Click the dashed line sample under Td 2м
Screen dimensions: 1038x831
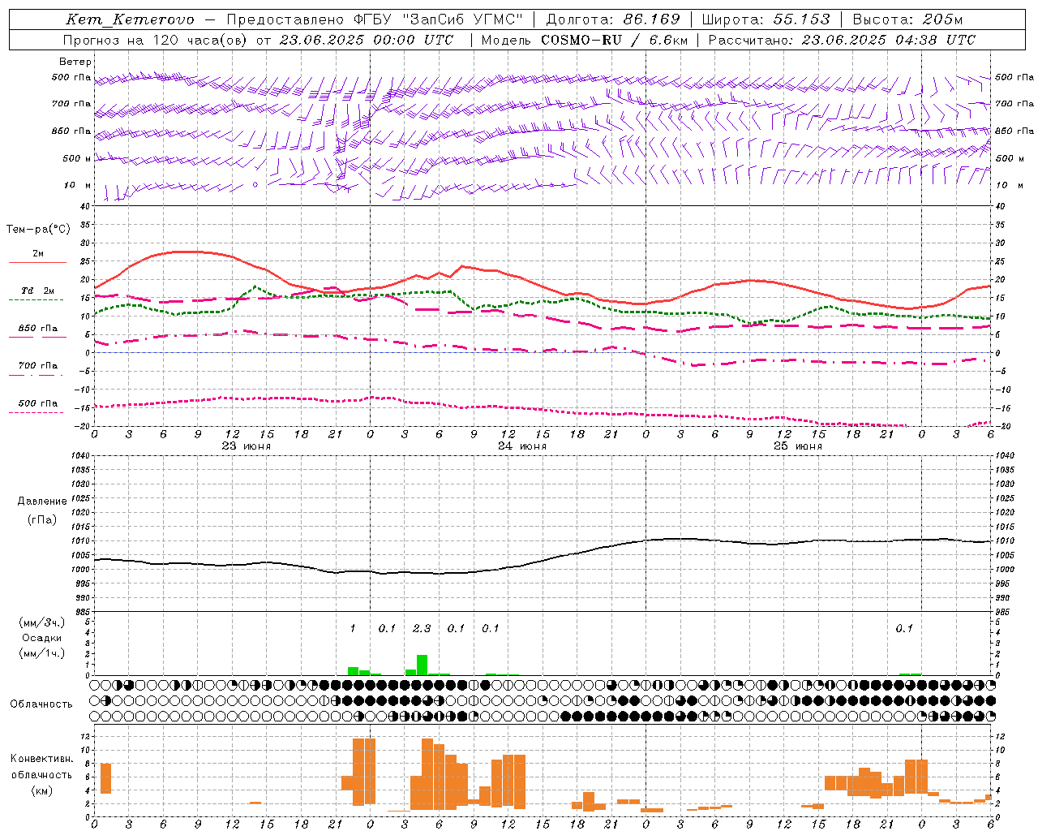tap(36, 300)
